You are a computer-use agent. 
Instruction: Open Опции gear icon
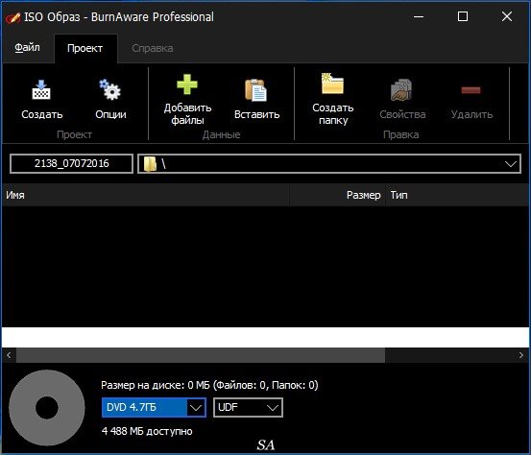[x=110, y=89]
